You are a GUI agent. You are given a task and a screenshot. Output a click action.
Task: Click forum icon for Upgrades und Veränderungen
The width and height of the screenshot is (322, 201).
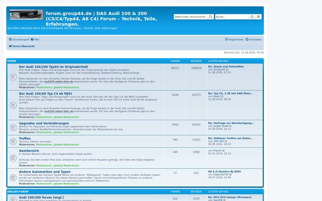point(13,128)
